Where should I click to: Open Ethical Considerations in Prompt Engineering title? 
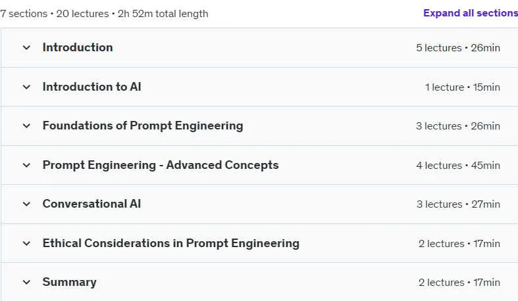click(x=170, y=243)
